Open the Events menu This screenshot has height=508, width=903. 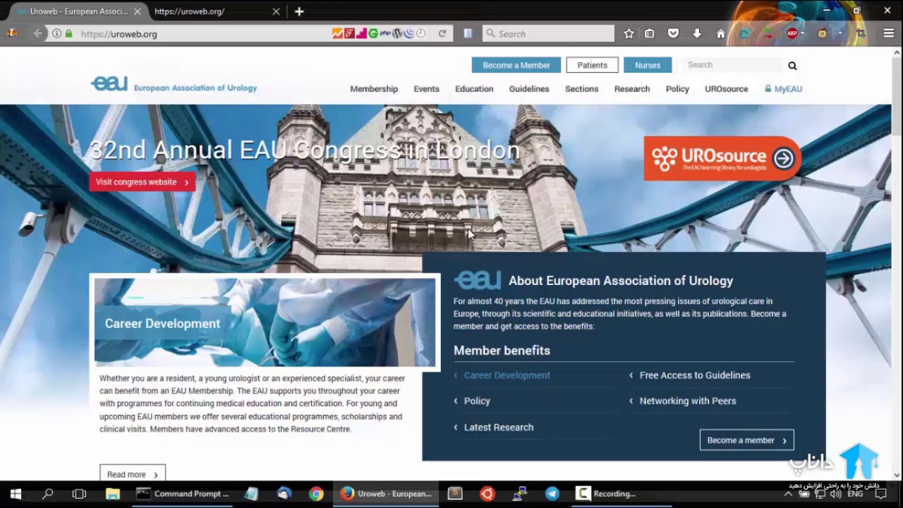tap(426, 89)
